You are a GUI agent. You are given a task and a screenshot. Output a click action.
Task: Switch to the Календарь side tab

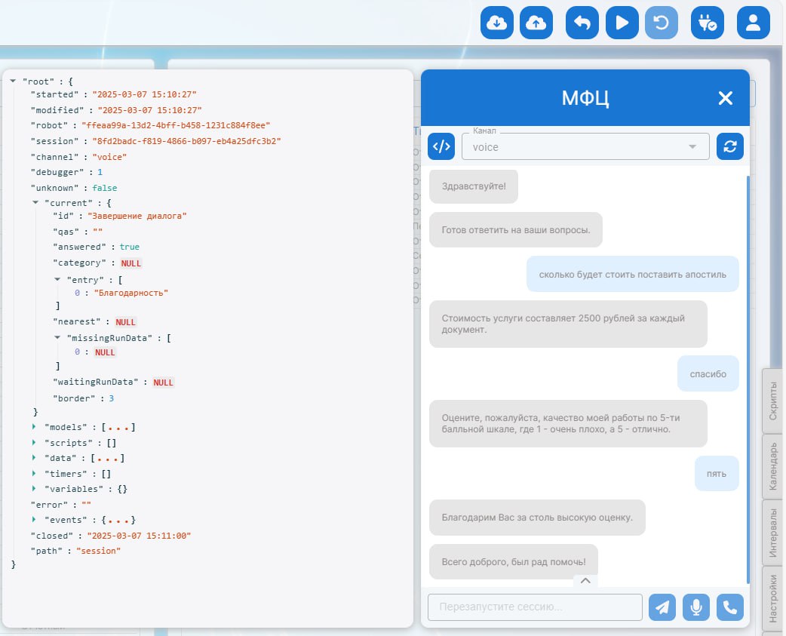point(773,466)
